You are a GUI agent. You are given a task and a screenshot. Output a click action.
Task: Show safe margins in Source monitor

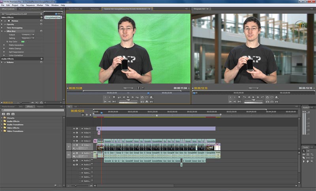(147, 97)
